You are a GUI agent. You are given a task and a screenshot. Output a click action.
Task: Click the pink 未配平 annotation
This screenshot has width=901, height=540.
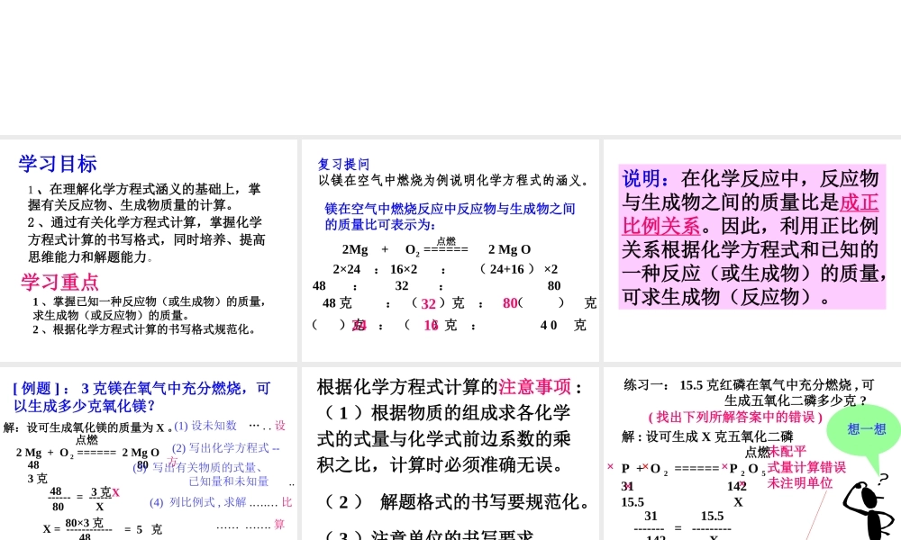tap(787, 452)
